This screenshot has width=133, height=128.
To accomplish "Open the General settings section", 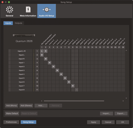I will coord(9,11).
